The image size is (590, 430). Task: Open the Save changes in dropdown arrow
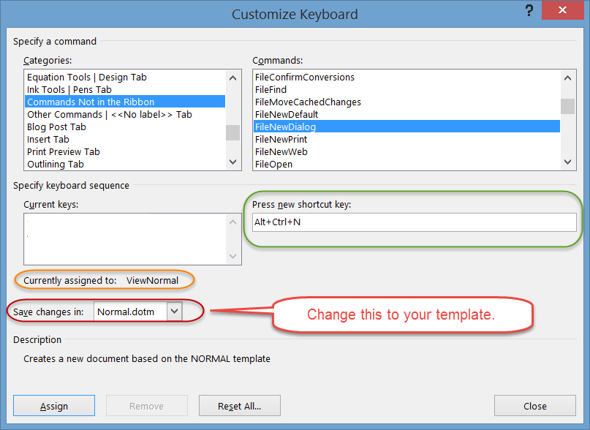pyautogui.click(x=174, y=312)
